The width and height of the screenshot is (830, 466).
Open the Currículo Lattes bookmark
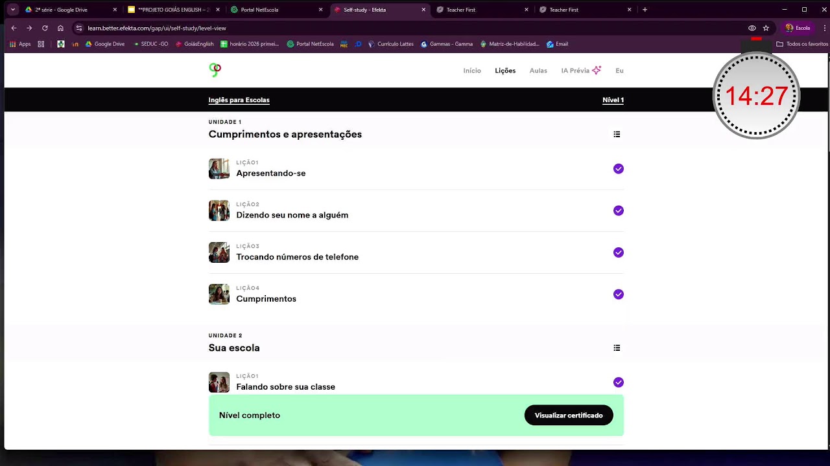391,44
